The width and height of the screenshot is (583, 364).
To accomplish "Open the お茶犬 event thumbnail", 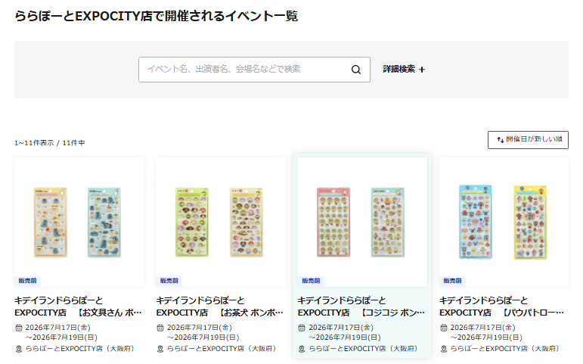I will [x=221, y=222].
